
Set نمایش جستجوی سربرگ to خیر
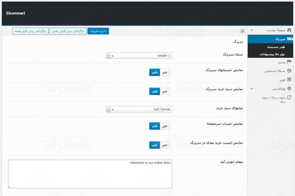pos(165,72)
